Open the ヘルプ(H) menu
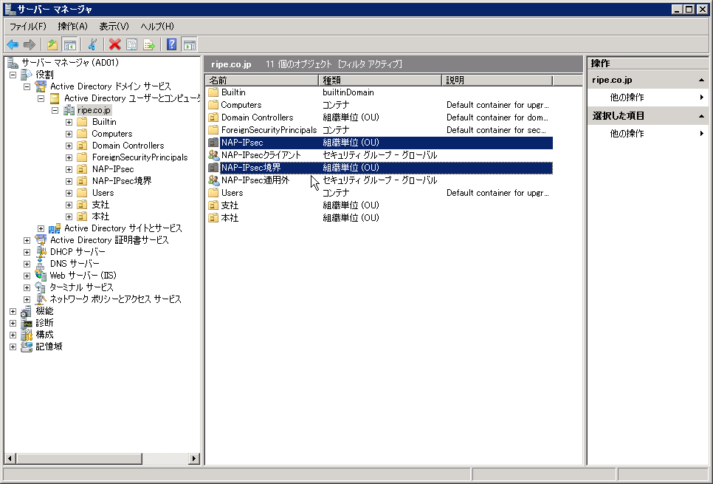 pyautogui.click(x=157, y=27)
